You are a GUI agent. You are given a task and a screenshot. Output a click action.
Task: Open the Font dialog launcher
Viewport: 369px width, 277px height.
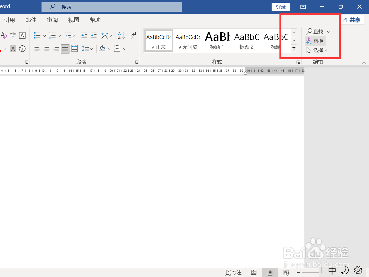coord(27,62)
